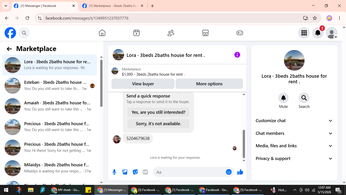Bookmark this page with the star

click(315, 18)
